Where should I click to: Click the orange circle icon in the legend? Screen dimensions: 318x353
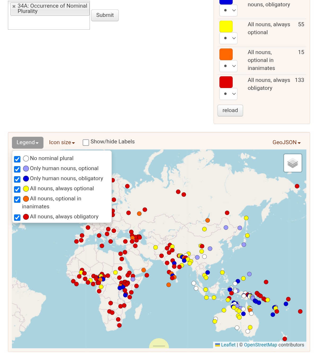click(26, 199)
